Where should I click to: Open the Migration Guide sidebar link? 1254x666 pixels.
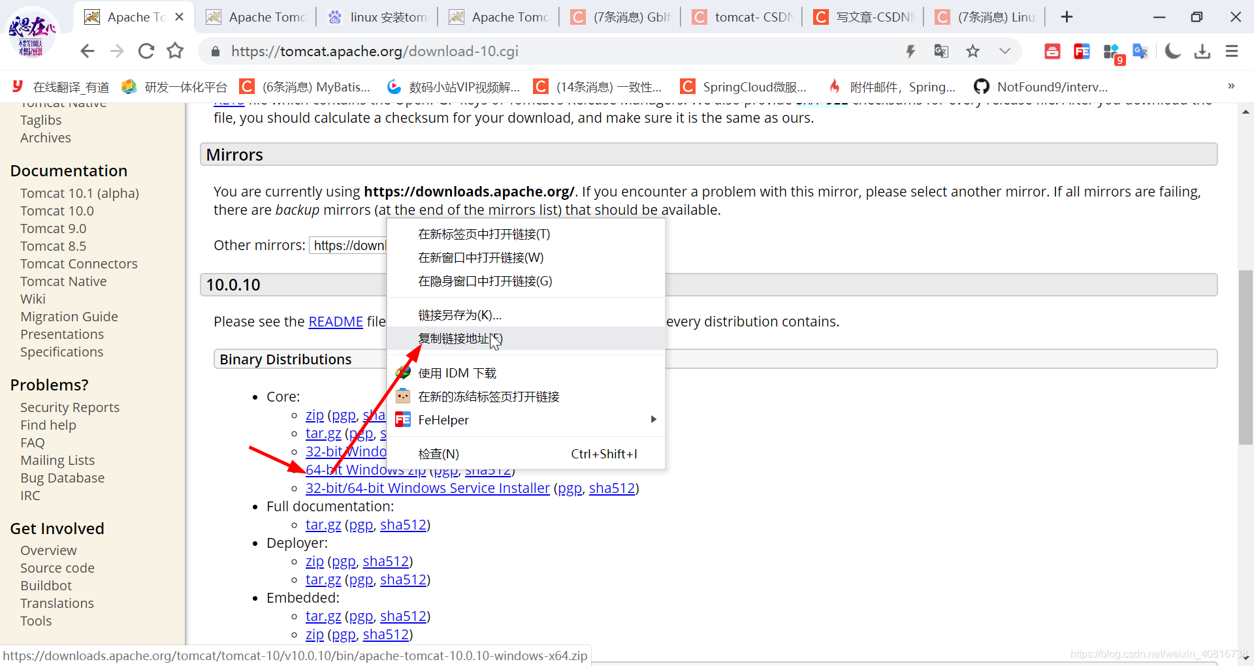coord(69,317)
